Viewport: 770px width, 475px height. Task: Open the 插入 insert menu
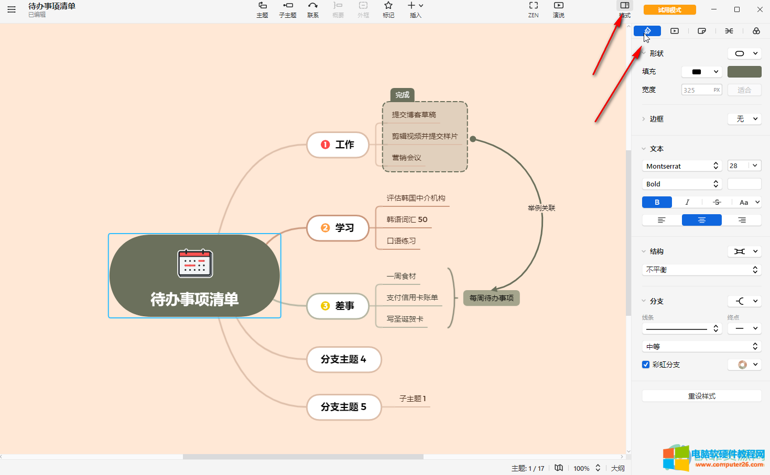(x=416, y=9)
